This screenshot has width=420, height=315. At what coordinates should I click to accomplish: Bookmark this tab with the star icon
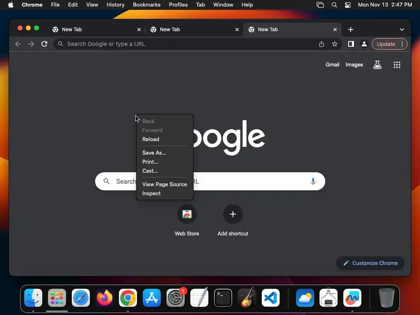335,44
